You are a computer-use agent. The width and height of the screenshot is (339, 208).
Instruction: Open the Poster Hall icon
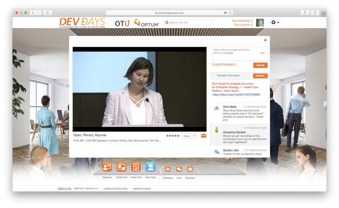click(136, 167)
